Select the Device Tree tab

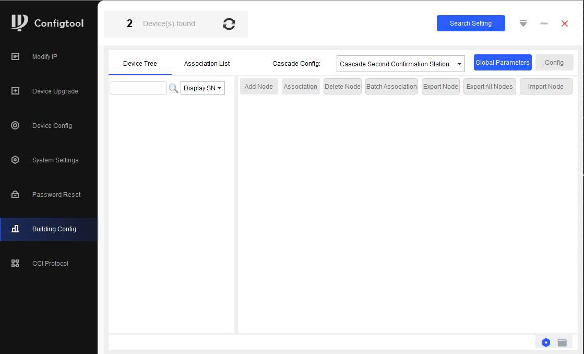pos(140,64)
